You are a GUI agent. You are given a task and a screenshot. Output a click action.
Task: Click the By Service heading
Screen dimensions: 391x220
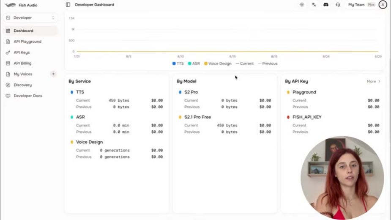coord(79,81)
